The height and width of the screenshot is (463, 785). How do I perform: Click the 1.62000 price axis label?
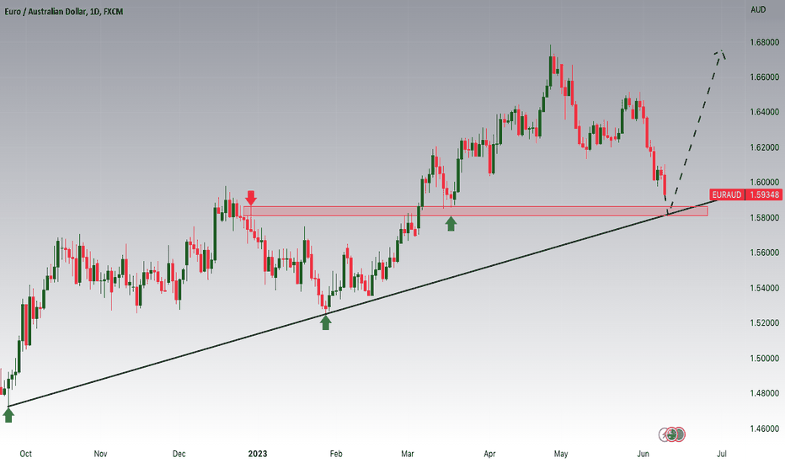pos(764,147)
